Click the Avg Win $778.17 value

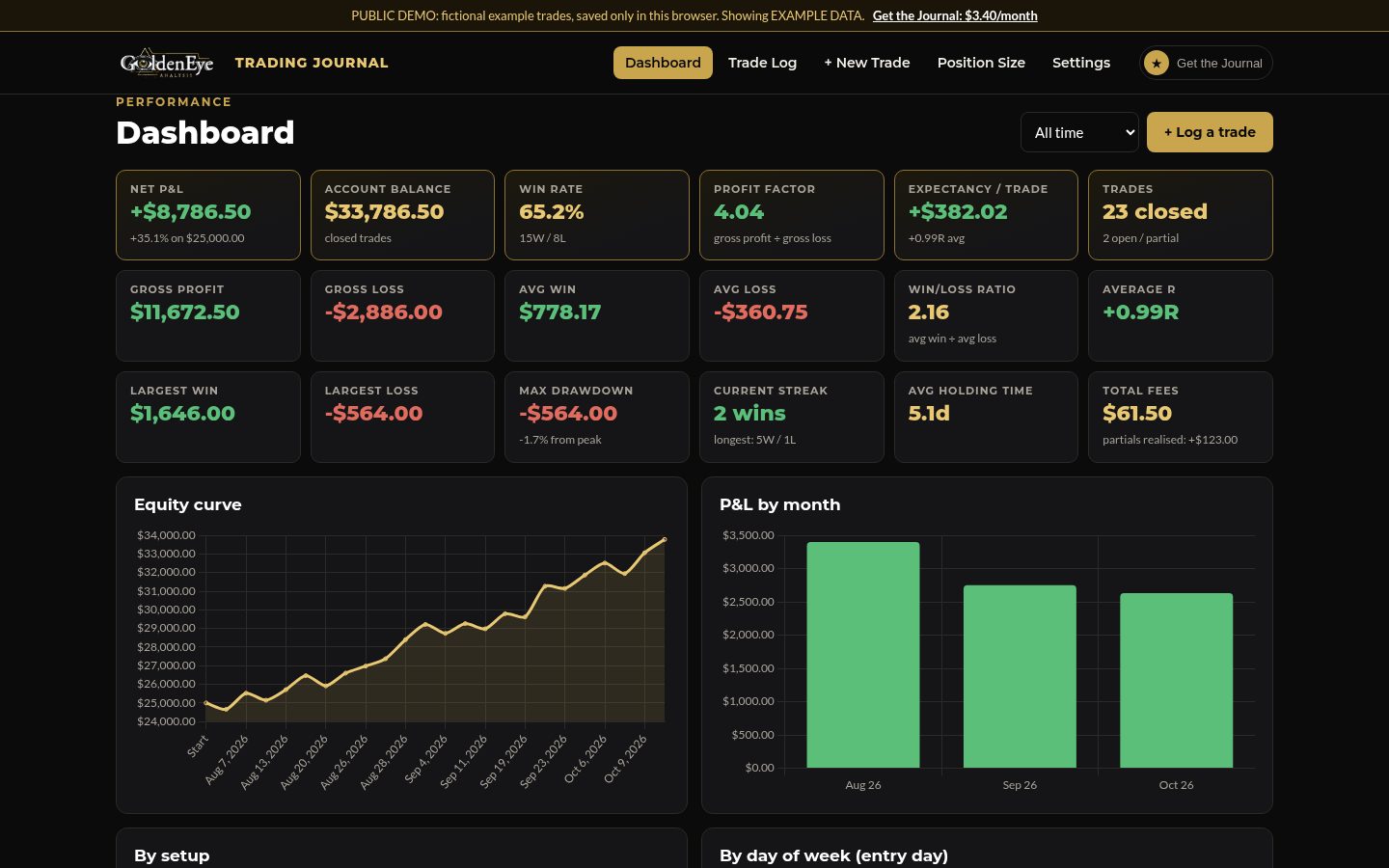coord(560,312)
